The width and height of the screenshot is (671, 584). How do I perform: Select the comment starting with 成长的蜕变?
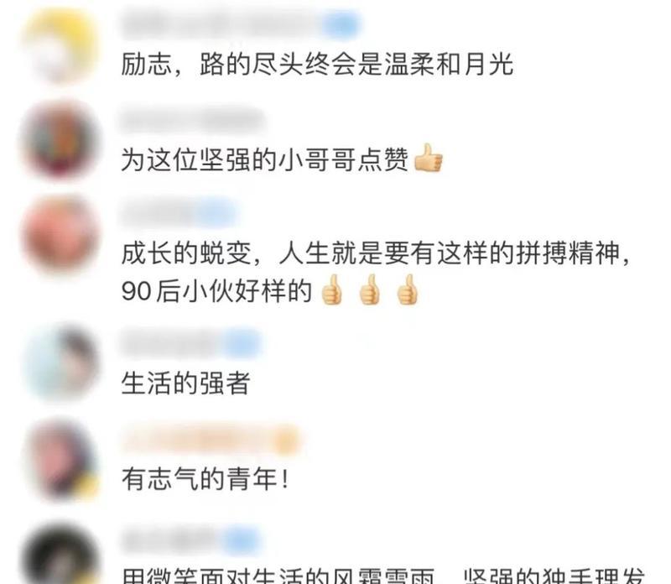click(376, 272)
